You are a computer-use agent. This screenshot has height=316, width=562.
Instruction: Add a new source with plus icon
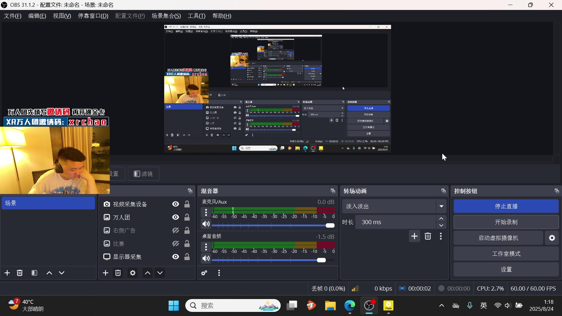[x=106, y=273]
